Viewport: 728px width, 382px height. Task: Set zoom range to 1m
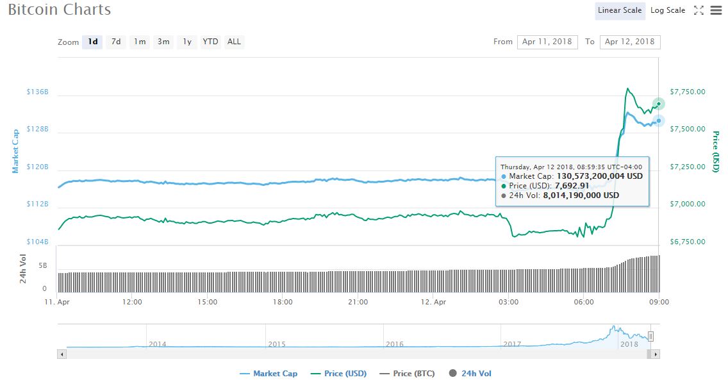click(x=140, y=42)
